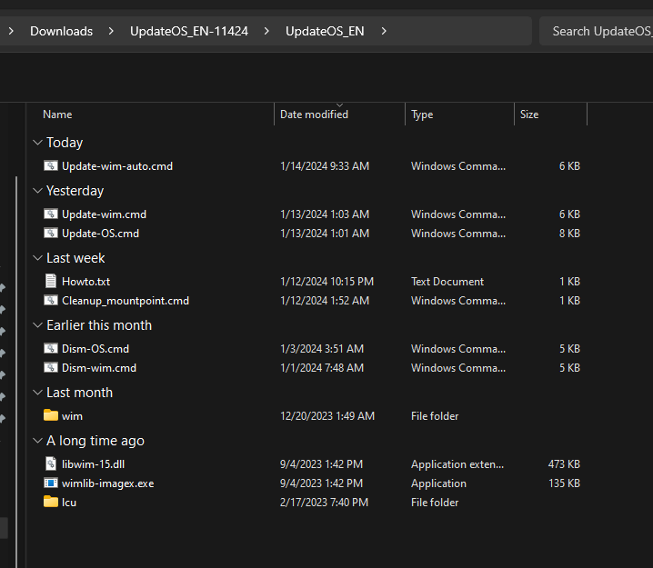Image resolution: width=653 pixels, height=568 pixels.
Task: Select the Dism-OS.cmd file name
Action: [x=95, y=349]
